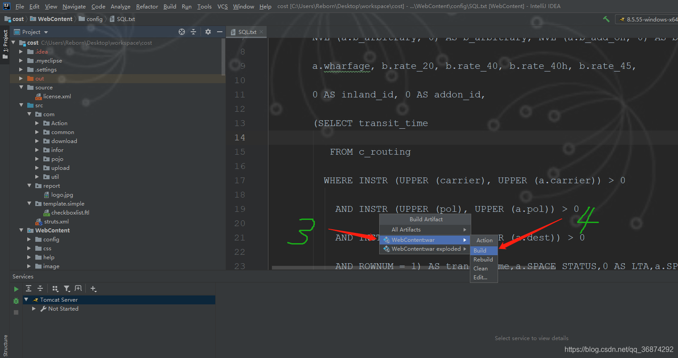The image size is (678, 358).
Task: Click the Run service green play icon
Action: (x=16, y=289)
